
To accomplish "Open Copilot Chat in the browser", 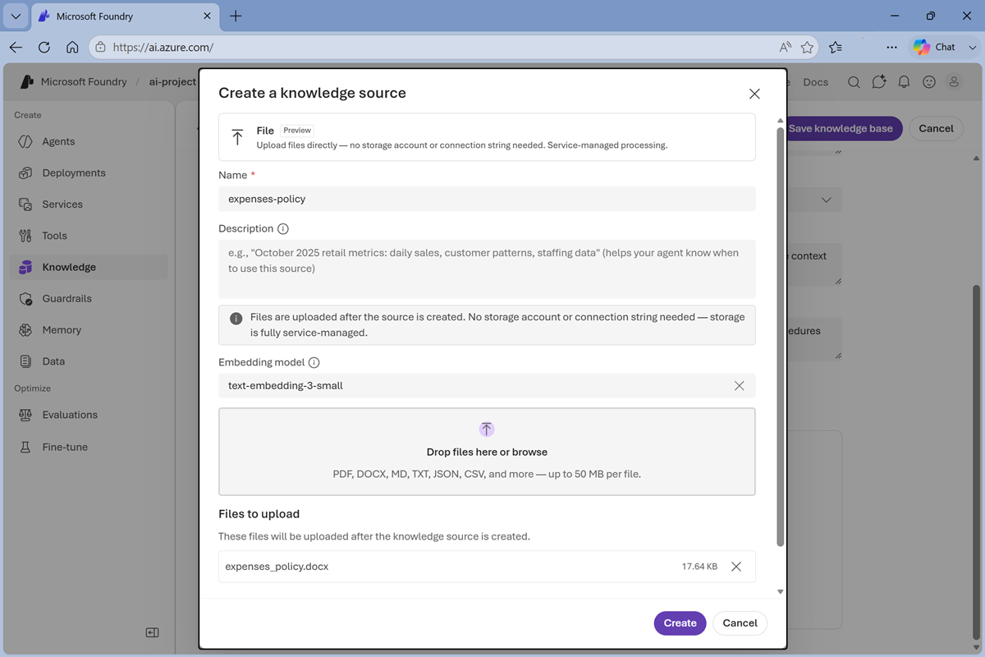I will 934,48.
